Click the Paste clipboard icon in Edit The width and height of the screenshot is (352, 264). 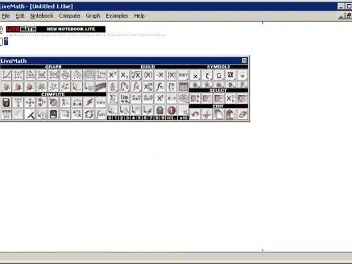(231, 114)
